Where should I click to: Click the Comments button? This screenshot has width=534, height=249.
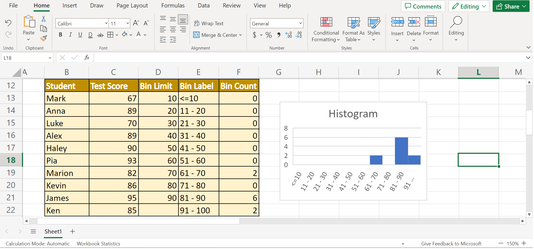(423, 6)
